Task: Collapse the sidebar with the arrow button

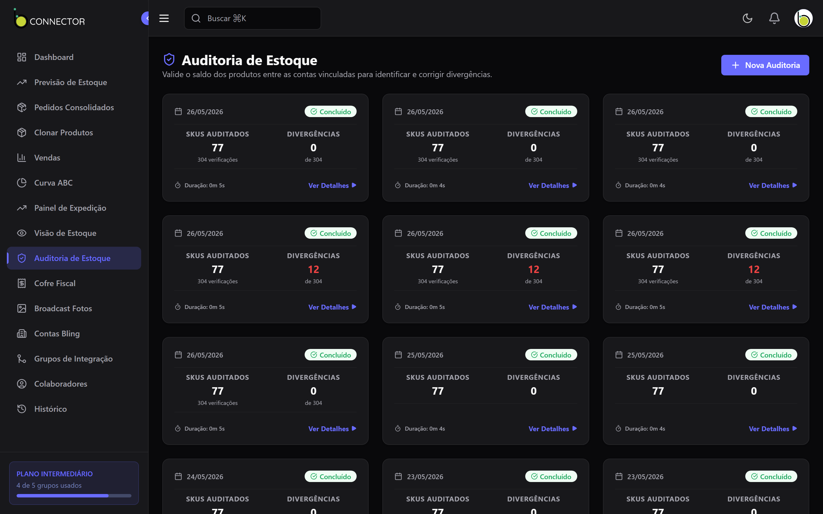Action: pos(145,18)
